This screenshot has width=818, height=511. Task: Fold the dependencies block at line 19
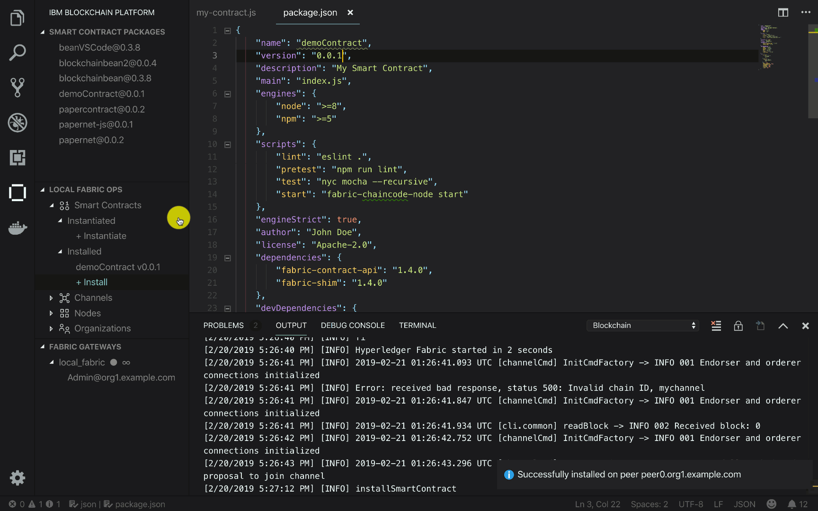point(227,258)
